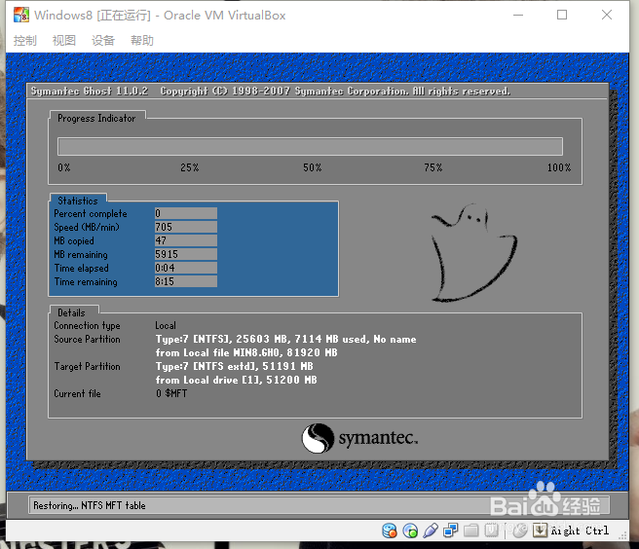639x549 pixels.
Task: Close the VirtualBox window
Action: click(x=607, y=15)
